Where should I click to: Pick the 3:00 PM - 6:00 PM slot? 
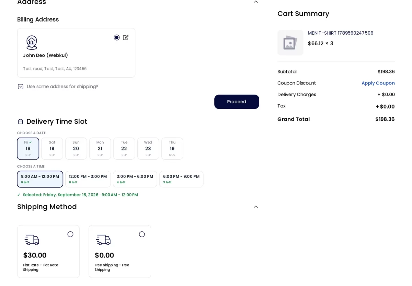[x=135, y=179]
